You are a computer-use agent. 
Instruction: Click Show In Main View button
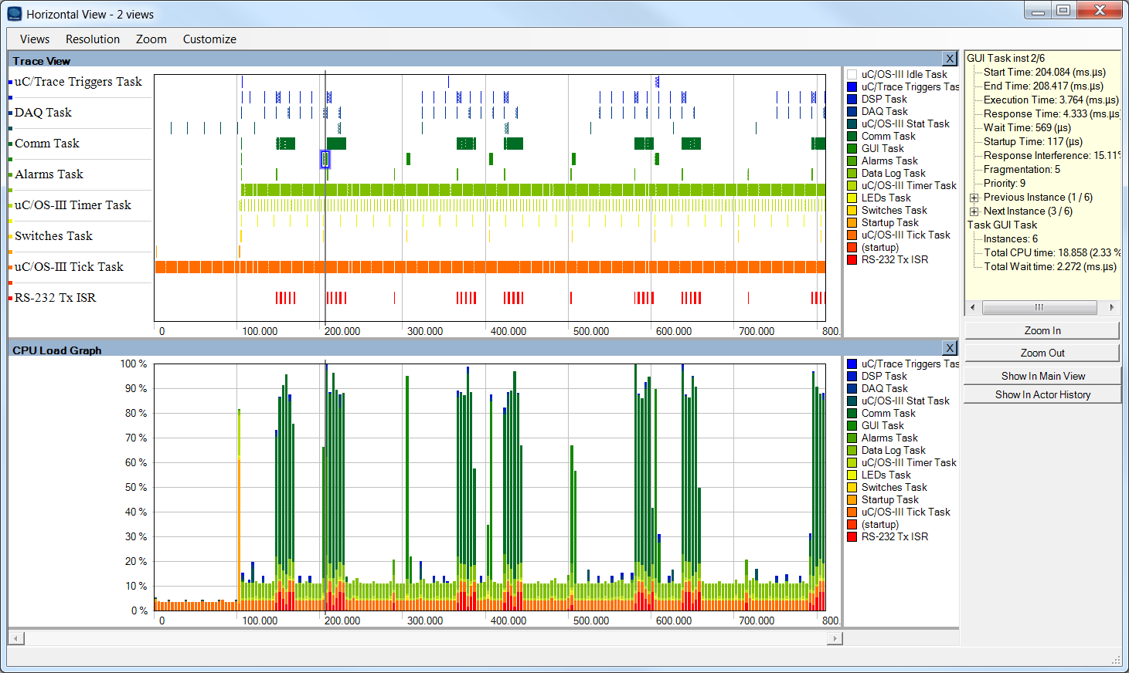[1043, 376]
